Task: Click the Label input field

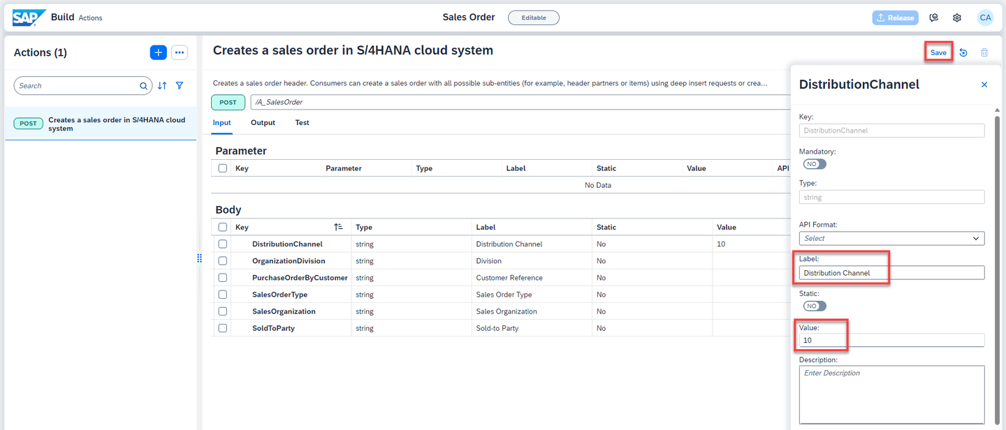Action: 891,272
